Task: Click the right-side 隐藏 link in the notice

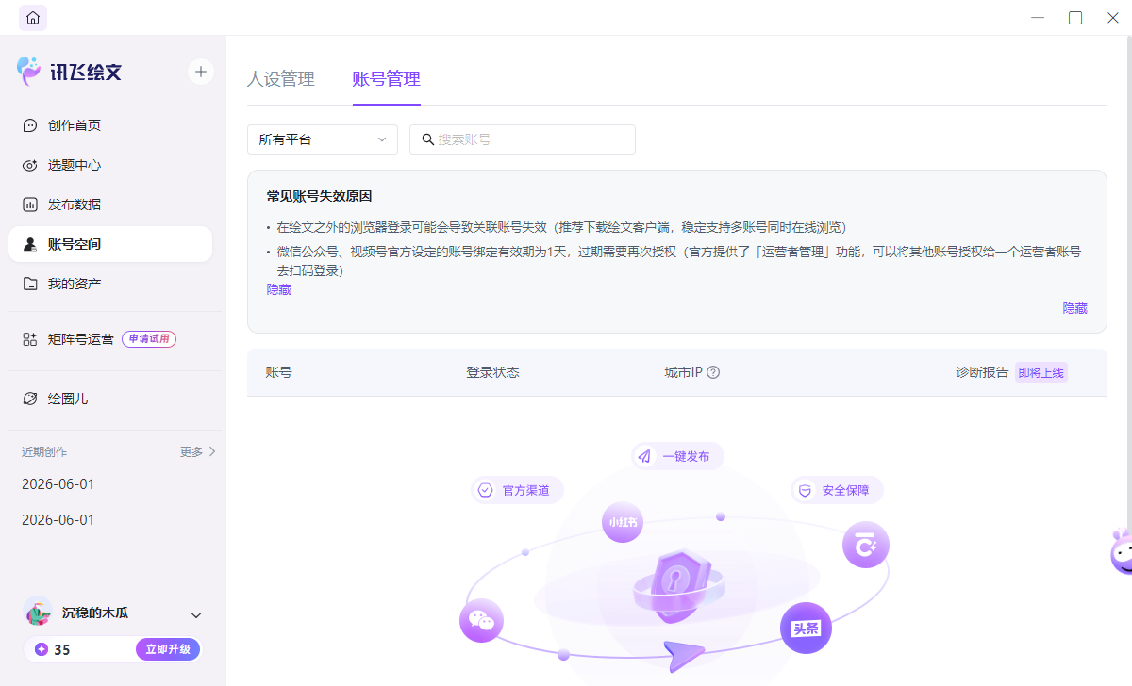Action: click(1075, 308)
